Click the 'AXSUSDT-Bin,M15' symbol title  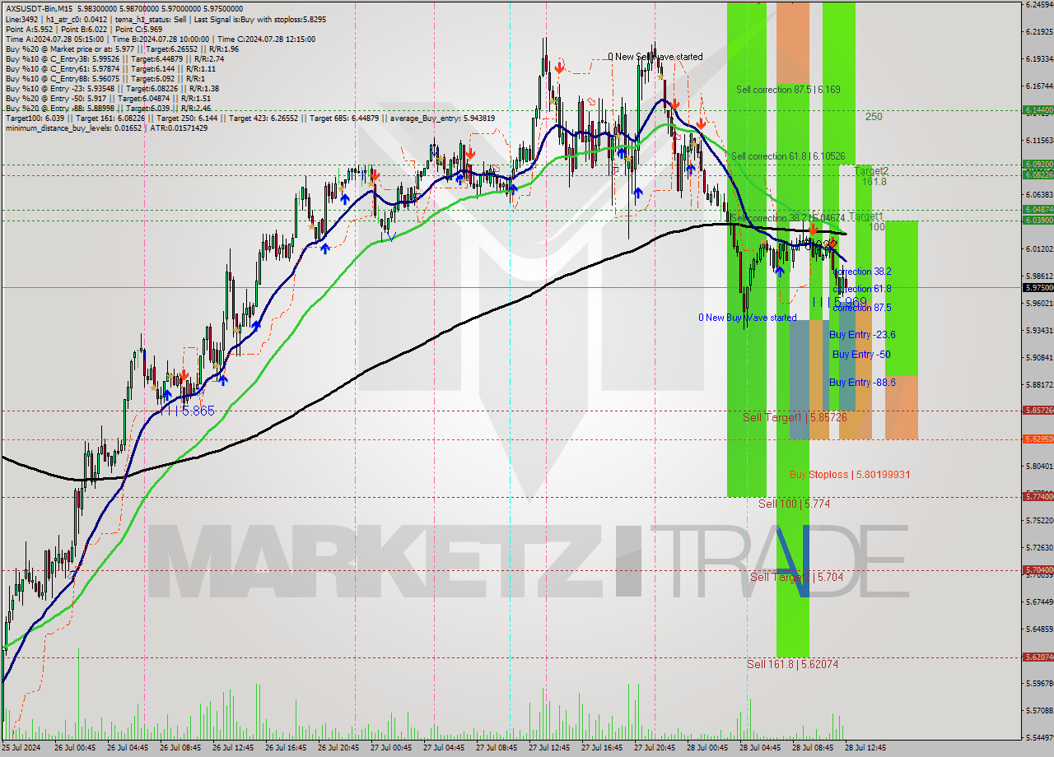click(x=40, y=9)
